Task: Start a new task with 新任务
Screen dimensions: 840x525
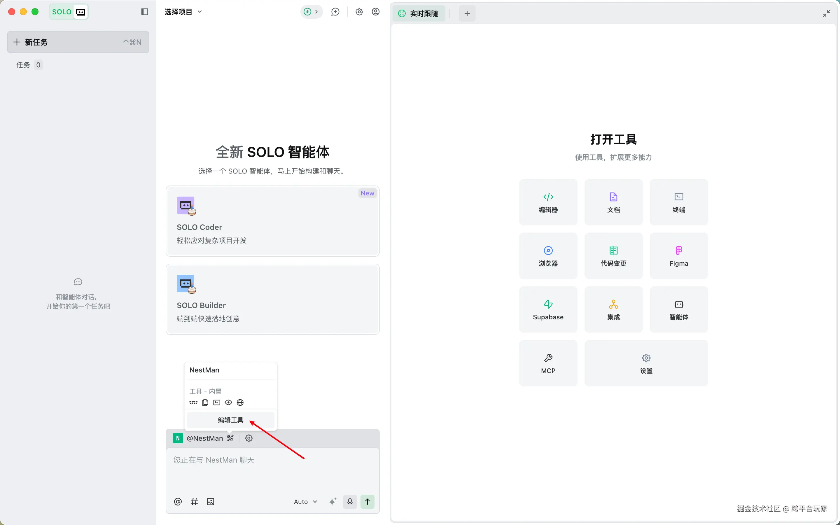Action: coord(78,42)
